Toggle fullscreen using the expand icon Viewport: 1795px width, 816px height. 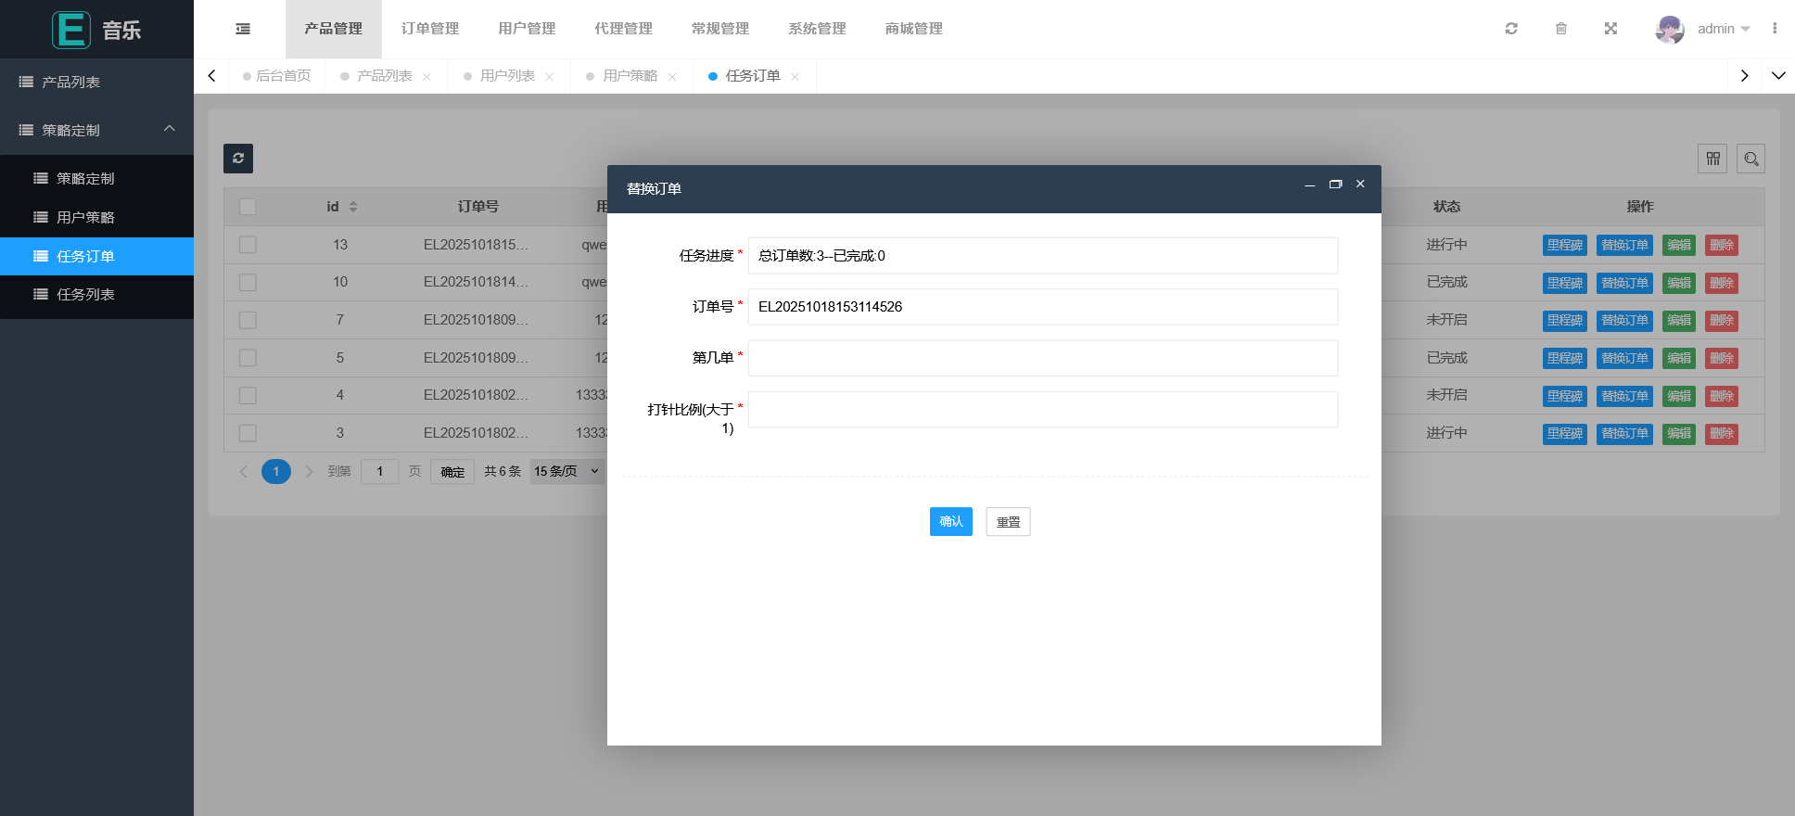point(1610,29)
